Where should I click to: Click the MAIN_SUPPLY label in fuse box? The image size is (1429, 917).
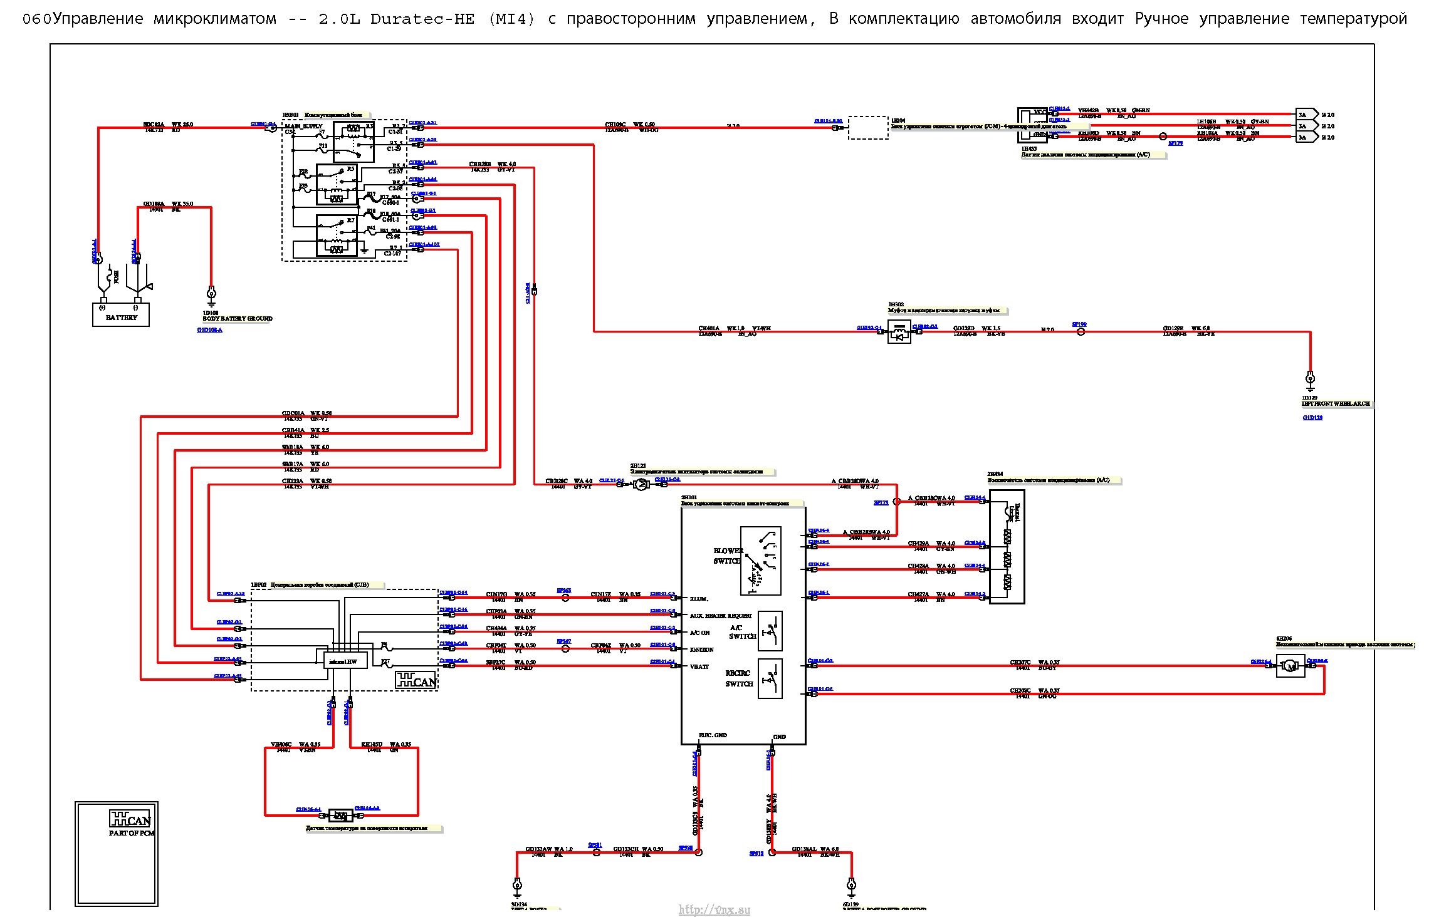pyautogui.click(x=303, y=126)
